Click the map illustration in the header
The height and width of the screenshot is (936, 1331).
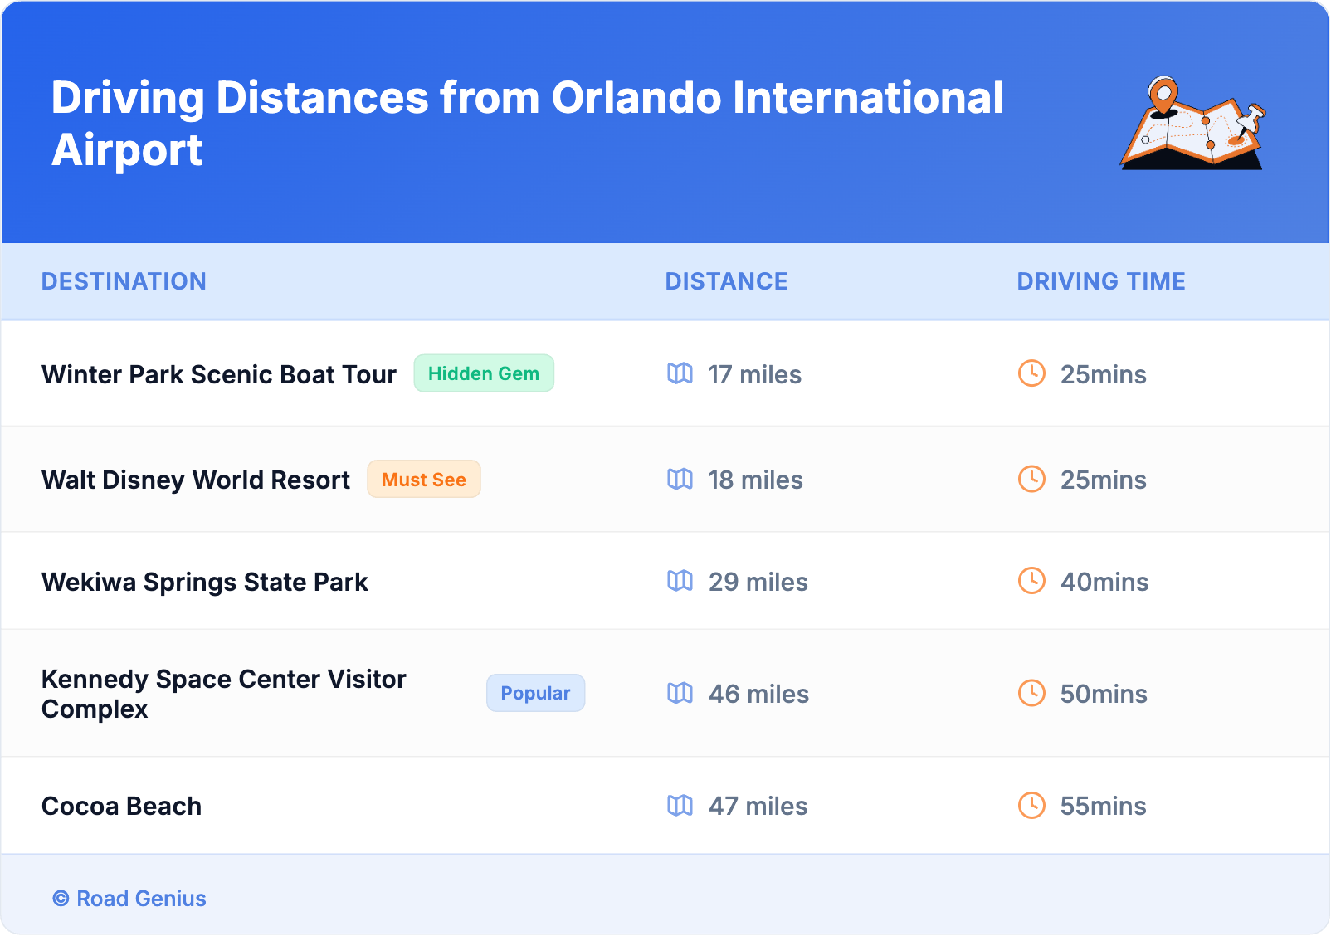(x=1192, y=124)
